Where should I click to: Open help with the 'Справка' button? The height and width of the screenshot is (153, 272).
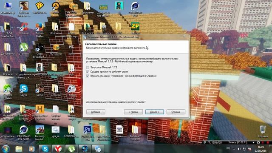pos(96,112)
